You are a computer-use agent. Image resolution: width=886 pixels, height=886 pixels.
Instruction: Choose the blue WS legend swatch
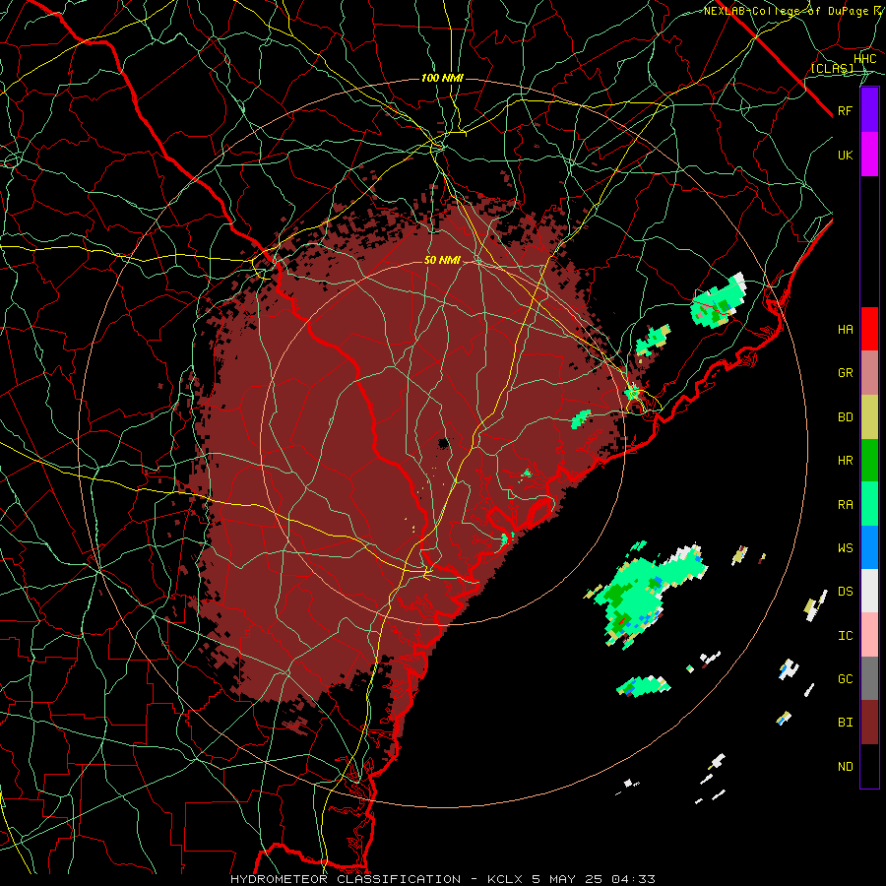(869, 547)
